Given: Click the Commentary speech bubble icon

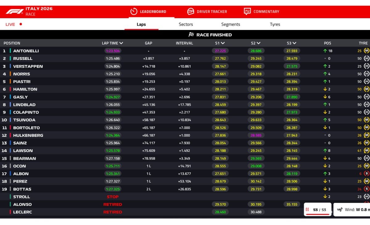Looking at the screenshot, I should pos(247,11).
